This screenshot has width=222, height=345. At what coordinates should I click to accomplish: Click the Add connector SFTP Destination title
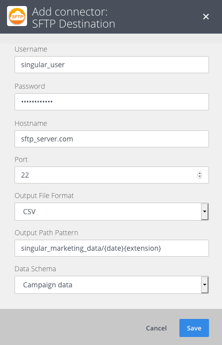point(74,18)
